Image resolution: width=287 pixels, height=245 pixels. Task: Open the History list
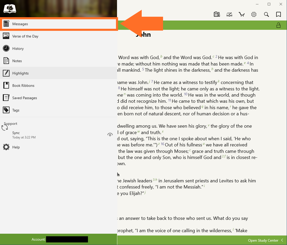[59, 49]
